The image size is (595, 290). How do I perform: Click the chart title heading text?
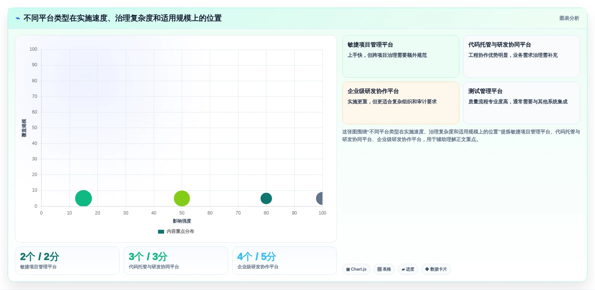[x=122, y=18]
